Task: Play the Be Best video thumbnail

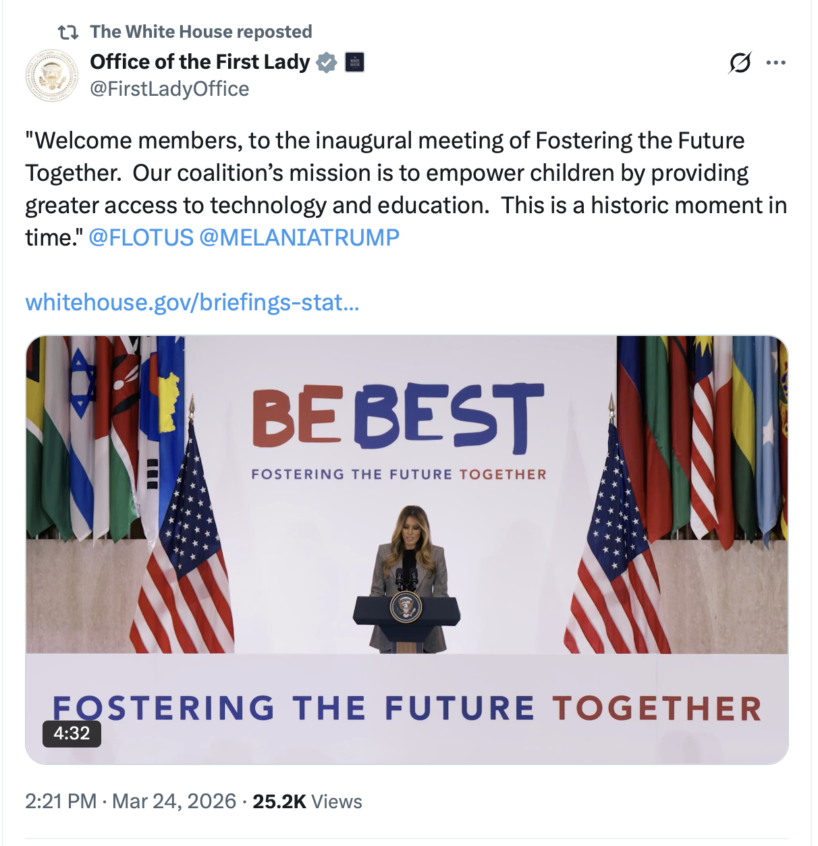Action: (x=406, y=540)
